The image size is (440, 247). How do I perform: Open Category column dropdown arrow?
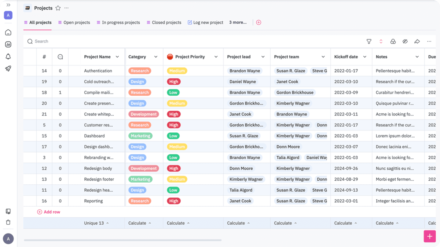[156, 57]
